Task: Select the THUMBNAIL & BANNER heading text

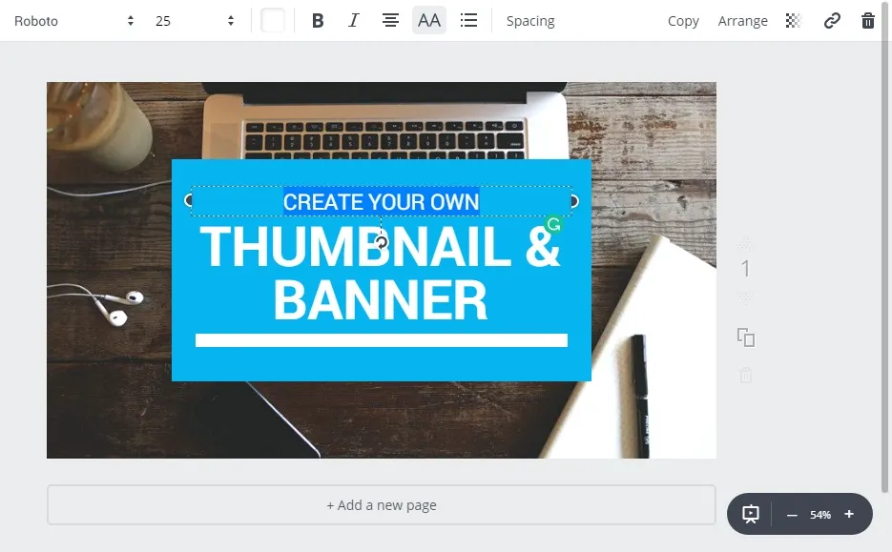Action: [381, 273]
